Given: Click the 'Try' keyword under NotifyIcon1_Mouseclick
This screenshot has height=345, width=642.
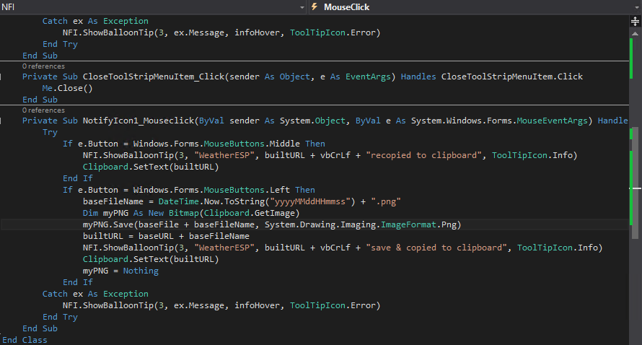Looking at the screenshot, I should [50, 132].
